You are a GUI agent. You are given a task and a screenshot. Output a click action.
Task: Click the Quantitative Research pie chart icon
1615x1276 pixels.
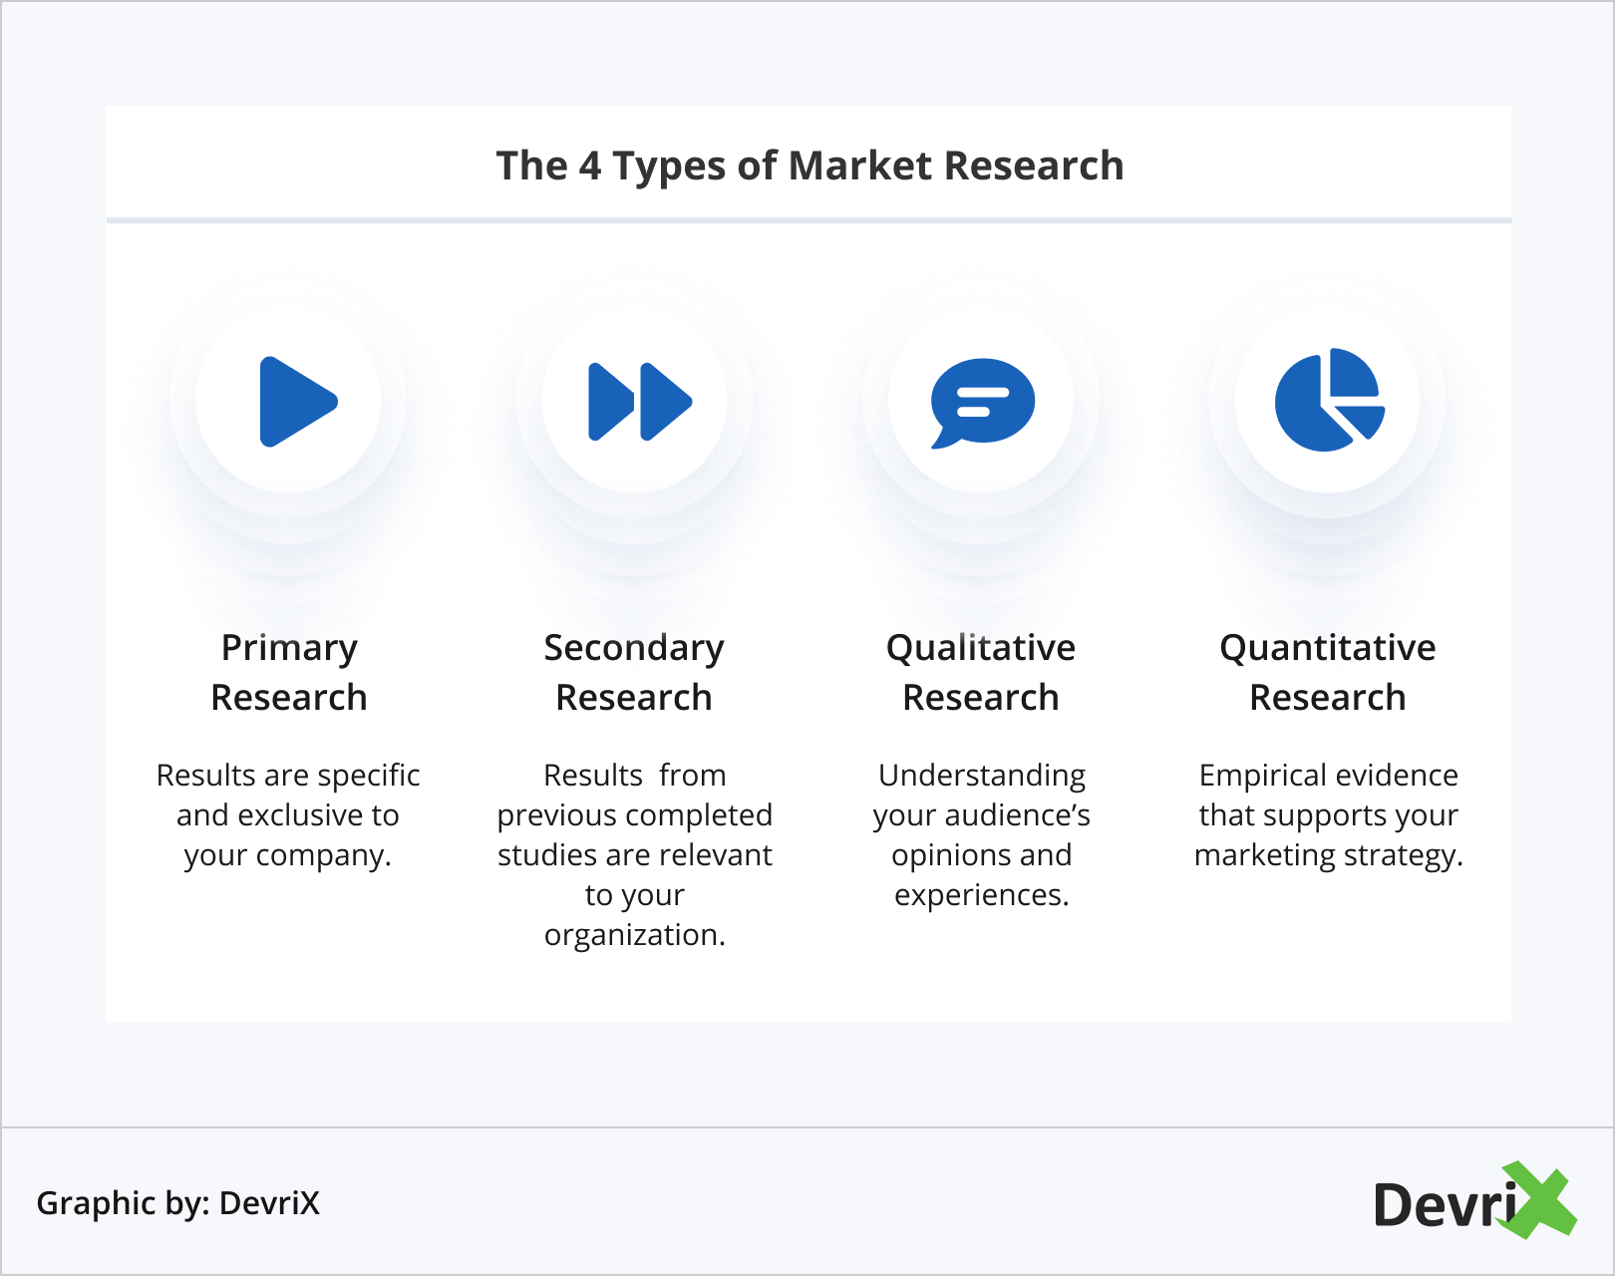coord(1328,401)
